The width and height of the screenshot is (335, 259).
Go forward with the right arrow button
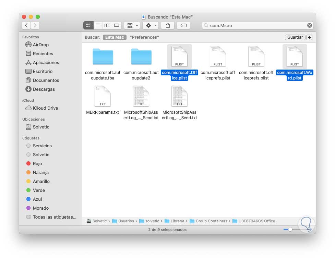pyautogui.click(x=35, y=25)
